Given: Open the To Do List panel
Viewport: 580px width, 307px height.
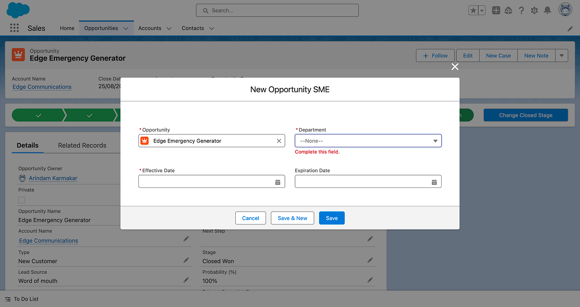Looking at the screenshot, I should tap(21, 299).
